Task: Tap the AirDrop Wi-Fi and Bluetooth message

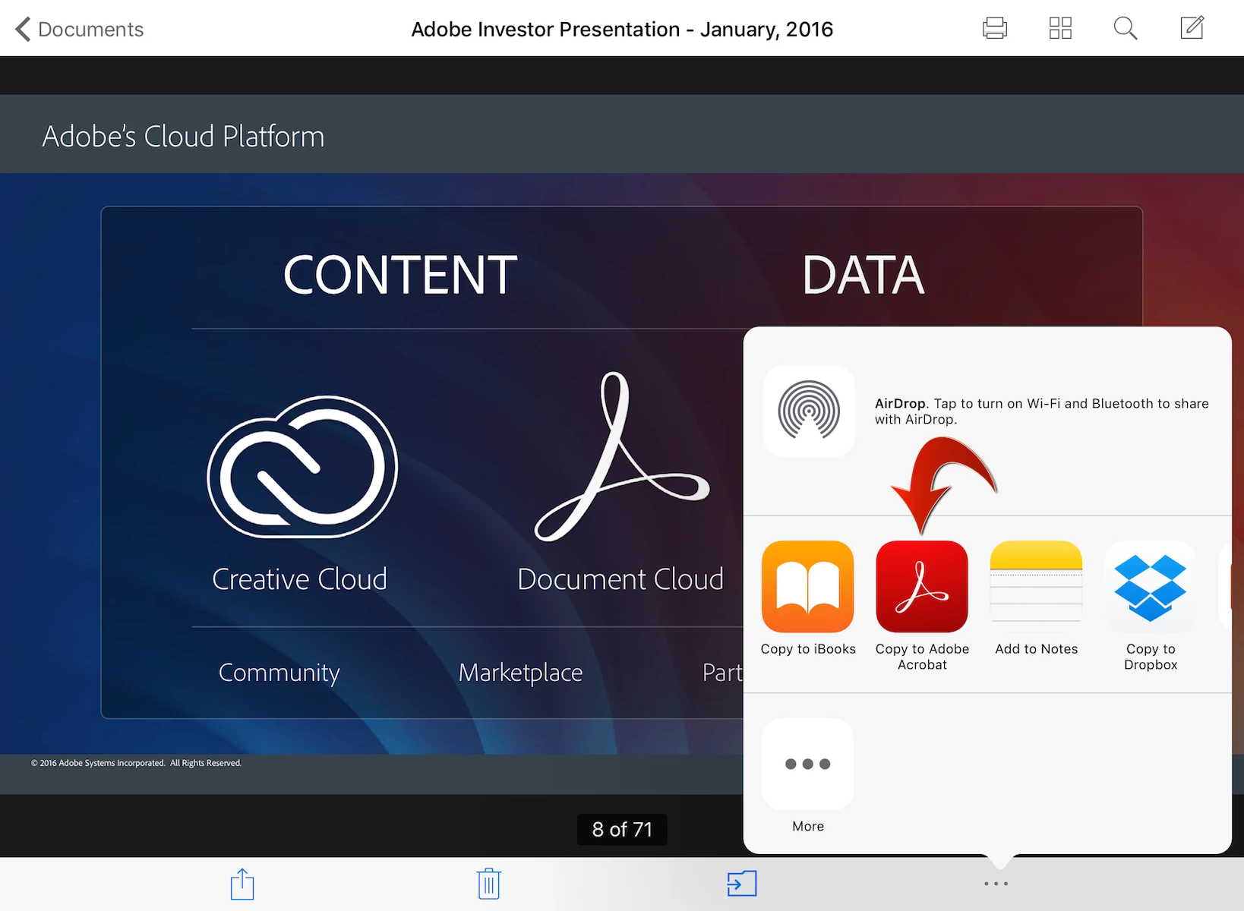Action: pyautogui.click(x=1041, y=411)
